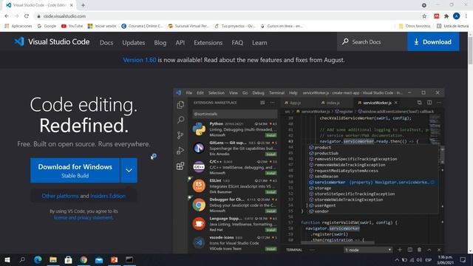473x266 pixels.
Task: Open the Learn navigation item
Action: click(259, 43)
